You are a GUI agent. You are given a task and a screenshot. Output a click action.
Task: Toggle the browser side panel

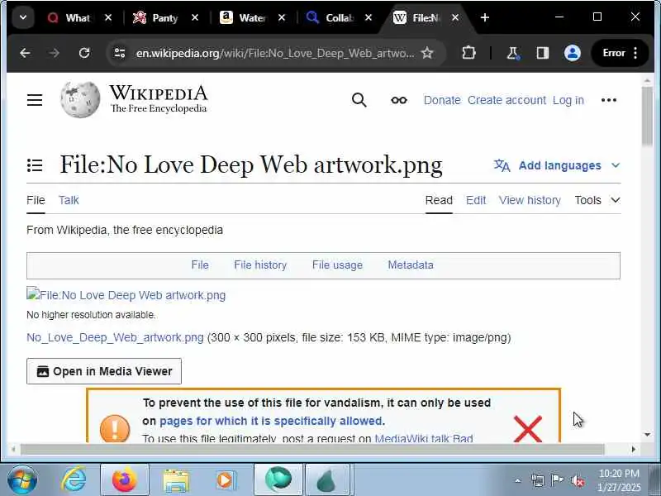543,53
